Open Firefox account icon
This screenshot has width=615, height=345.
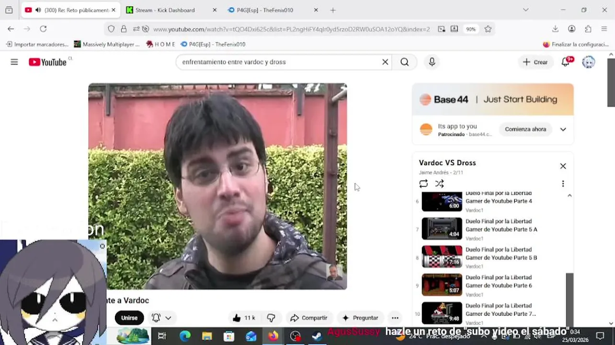(571, 29)
